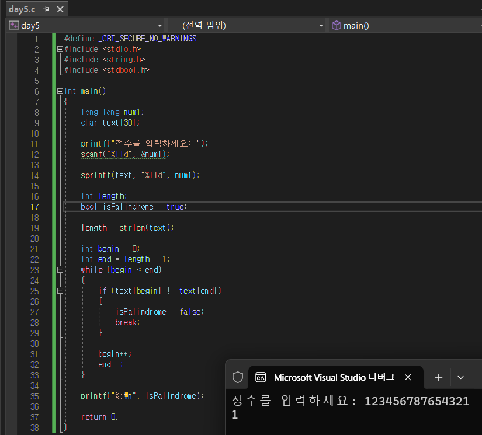Collapse the if statement block

[x=60, y=291]
